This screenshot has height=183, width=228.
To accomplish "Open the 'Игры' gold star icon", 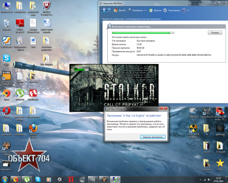I will [220, 165].
